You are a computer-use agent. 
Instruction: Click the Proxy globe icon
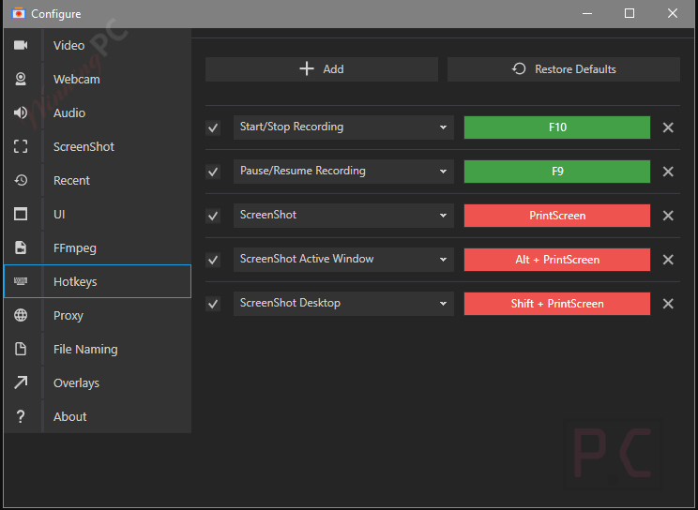(21, 315)
